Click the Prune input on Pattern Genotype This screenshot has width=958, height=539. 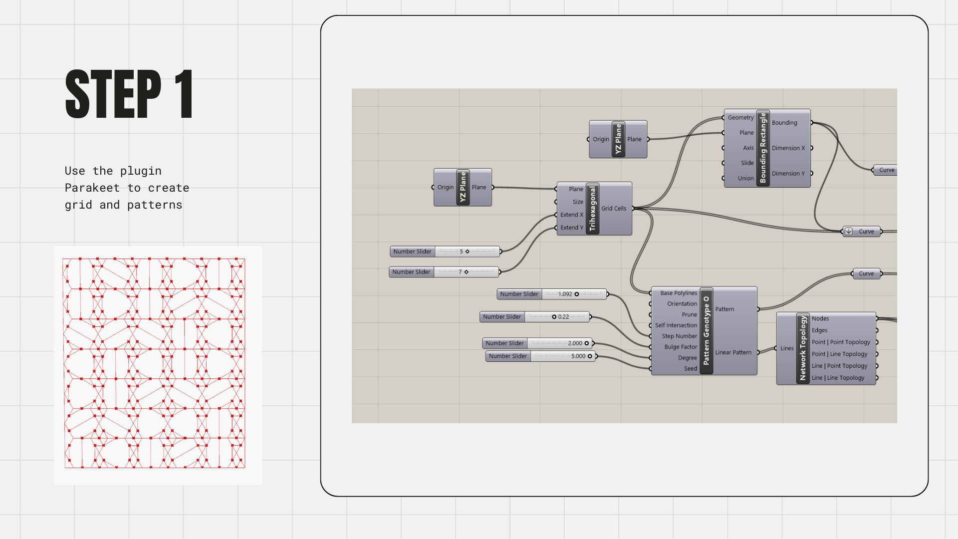(689, 314)
